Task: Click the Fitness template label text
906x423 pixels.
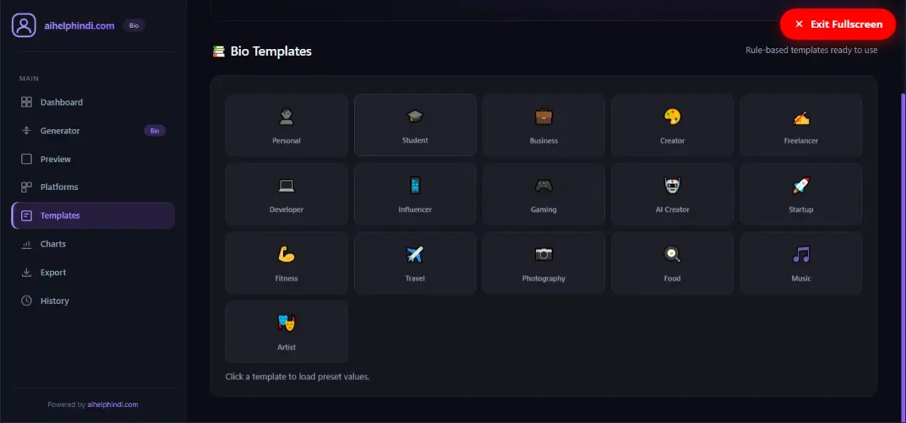Action: pyautogui.click(x=286, y=278)
